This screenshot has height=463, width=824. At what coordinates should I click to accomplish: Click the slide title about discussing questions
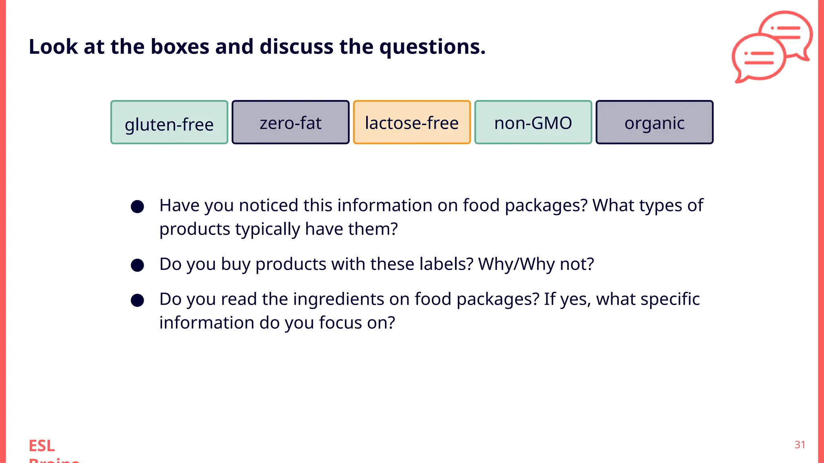tap(257, 47)
